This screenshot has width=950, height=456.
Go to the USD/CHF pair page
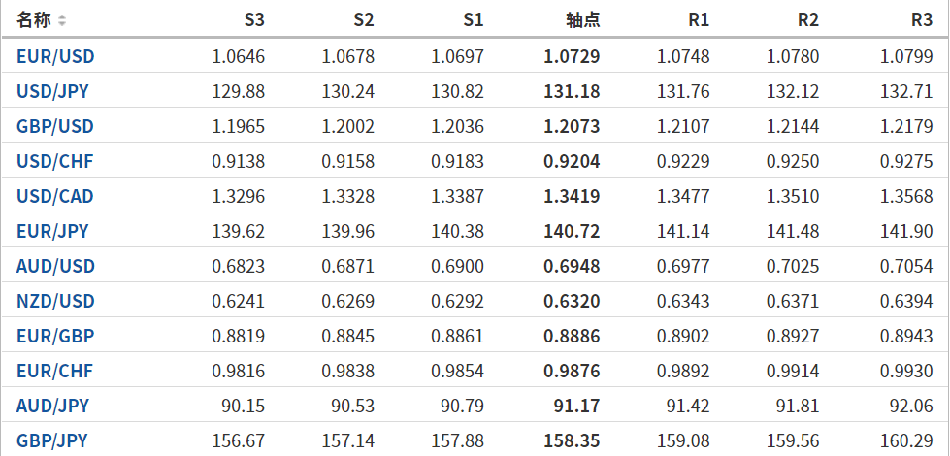(x=55, y=162)
